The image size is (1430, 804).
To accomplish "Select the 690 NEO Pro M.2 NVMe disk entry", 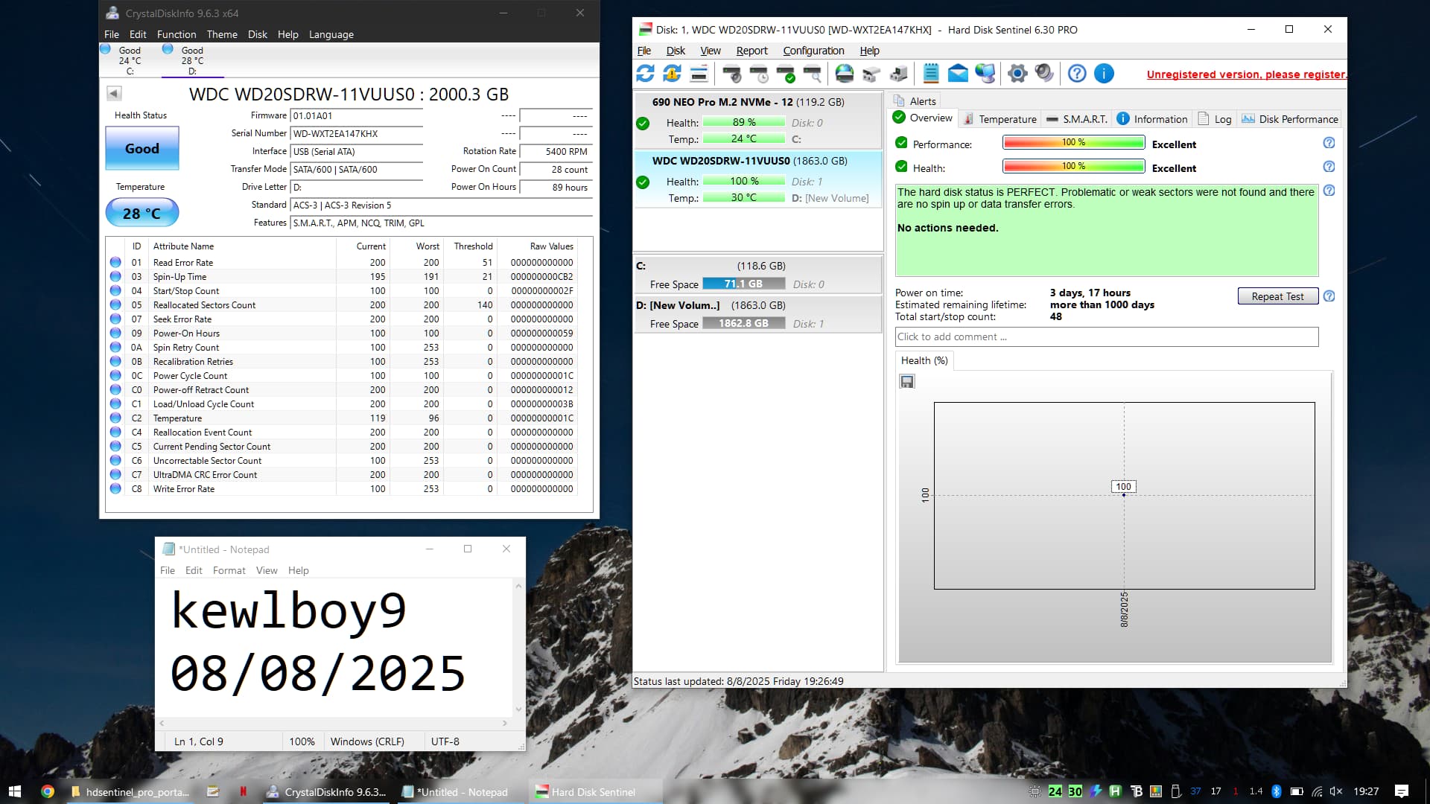I will point(757,120).
